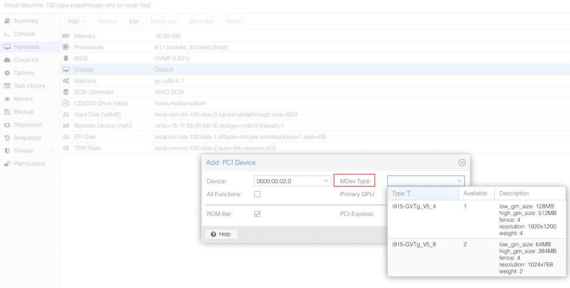
Task: Click the Cloud-Init cloud icon
Action: pos(7,60)
